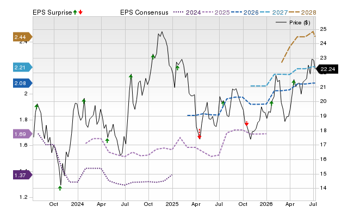Click the 1.2 label on the EPS axis
The width and height of the screenshot is (348, 207).
tap(23, 197)
